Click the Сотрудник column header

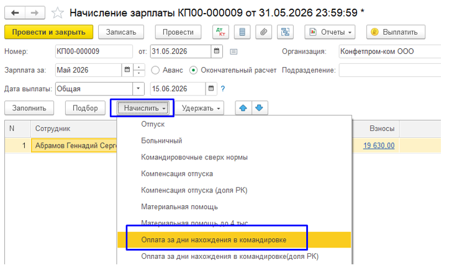point(74,129)
